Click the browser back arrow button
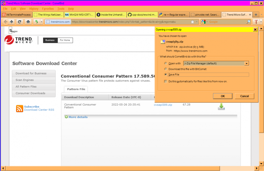The width and height of the screenshot is (264, 171). coord(5,22)
